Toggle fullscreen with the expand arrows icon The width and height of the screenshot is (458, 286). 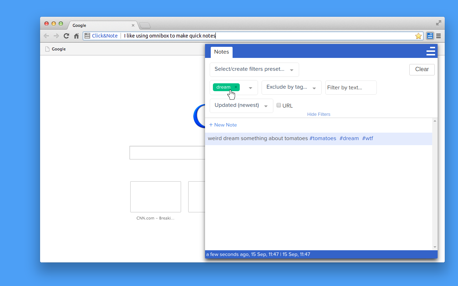point(438,23)
